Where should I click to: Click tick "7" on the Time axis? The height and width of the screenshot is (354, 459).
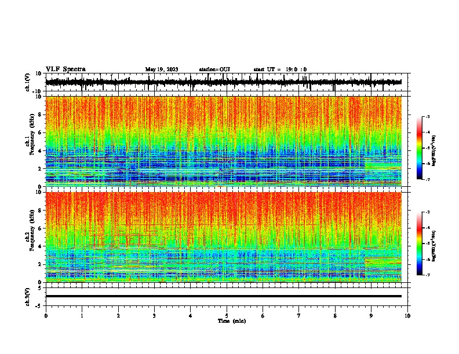coord(299,316)
